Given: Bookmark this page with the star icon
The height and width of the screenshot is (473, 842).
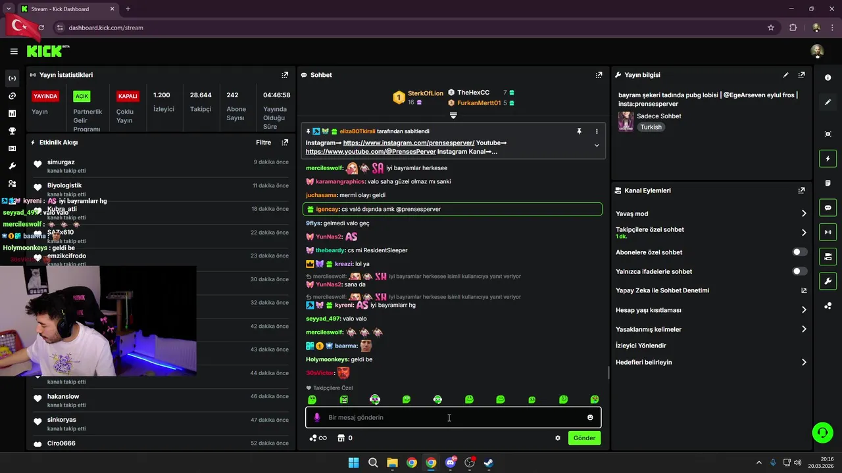Looking at the screenshot, I should tap(771, 28).
